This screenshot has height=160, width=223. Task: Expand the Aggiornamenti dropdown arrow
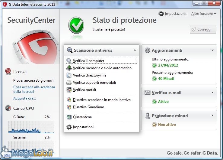(212, 50)
